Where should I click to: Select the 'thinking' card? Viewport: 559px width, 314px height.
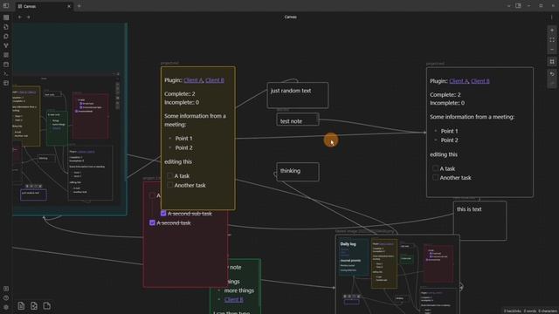click(x=298, y=172)
